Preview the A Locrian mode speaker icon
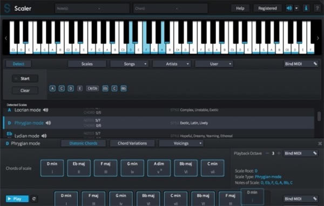The image size is (324, 206). point(46,110)
